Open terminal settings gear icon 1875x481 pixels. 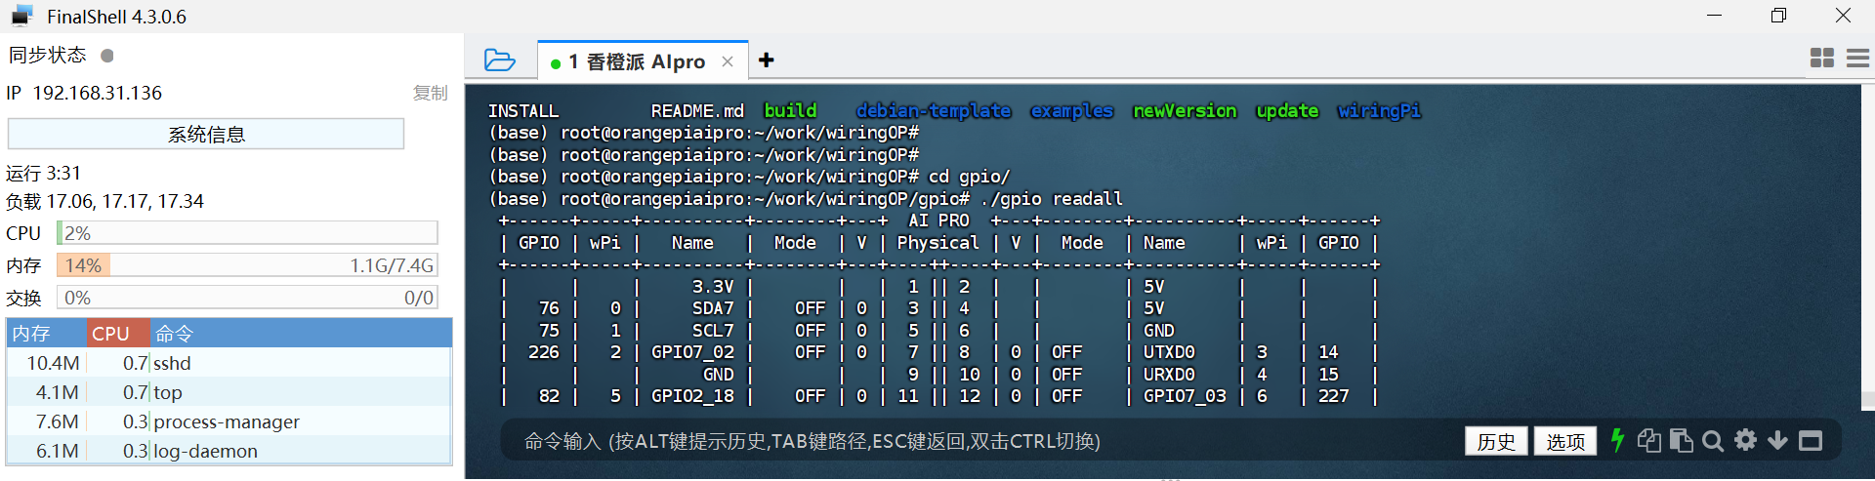(x=1745, y=440)
